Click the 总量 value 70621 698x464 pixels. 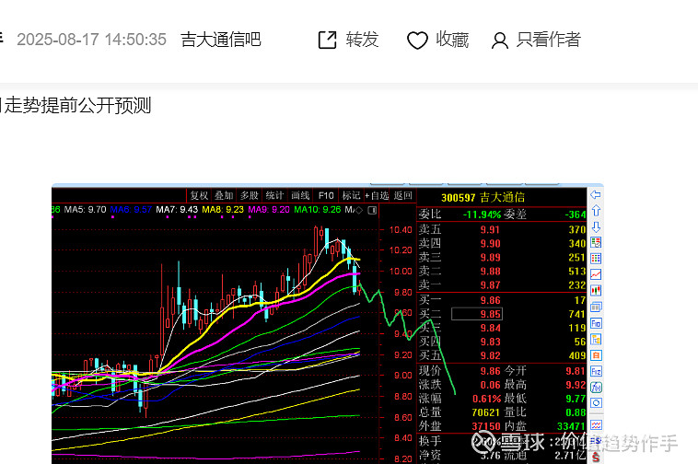pos(486,412)
